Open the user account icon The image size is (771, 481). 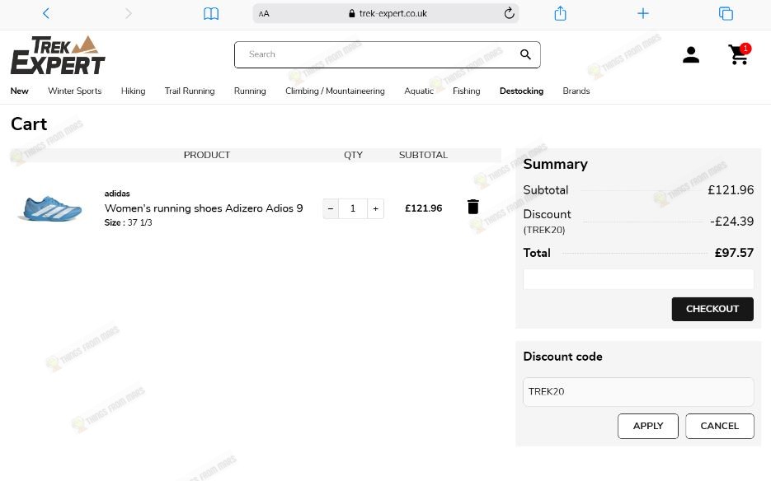(x=691, y=54)
